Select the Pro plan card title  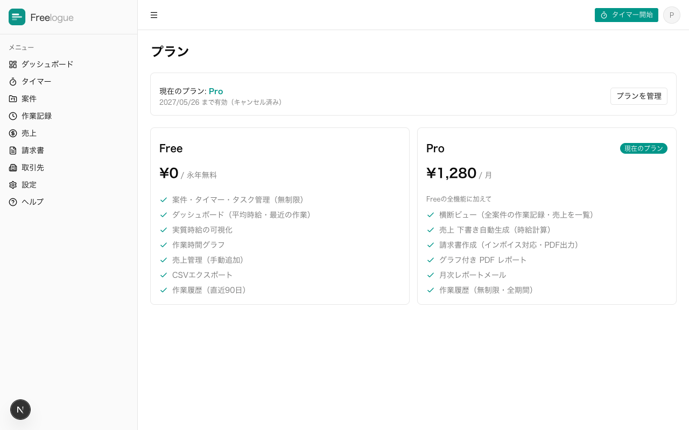pos(435,148)
